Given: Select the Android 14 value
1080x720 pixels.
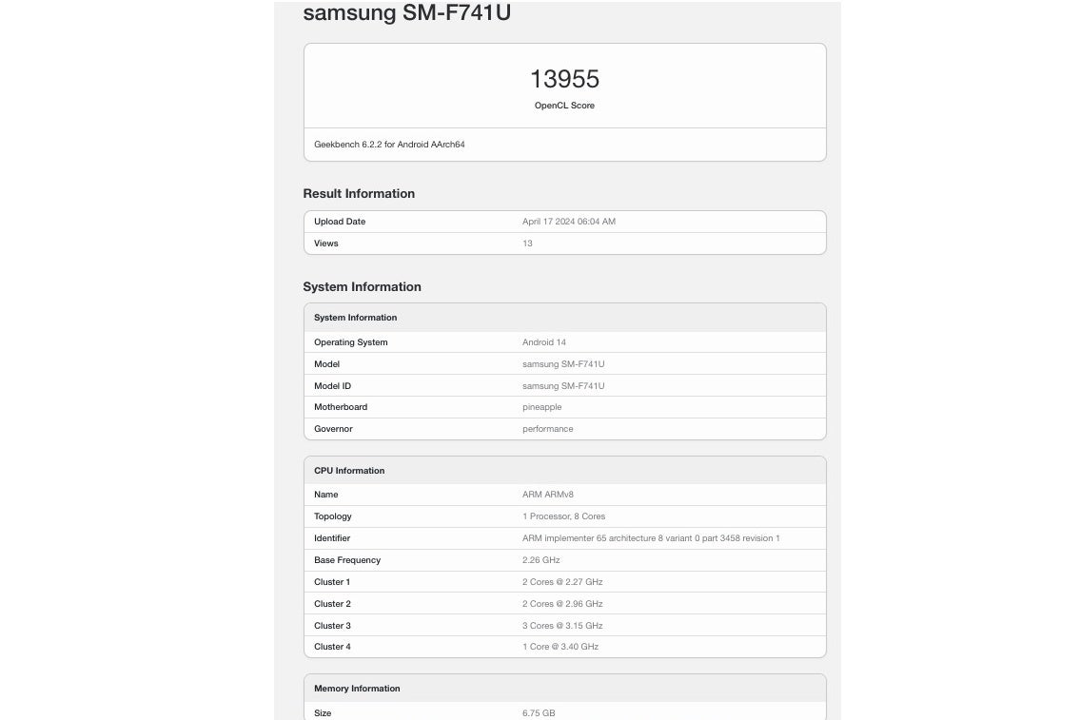Looking at the screenshot, I should pos(544,342).
